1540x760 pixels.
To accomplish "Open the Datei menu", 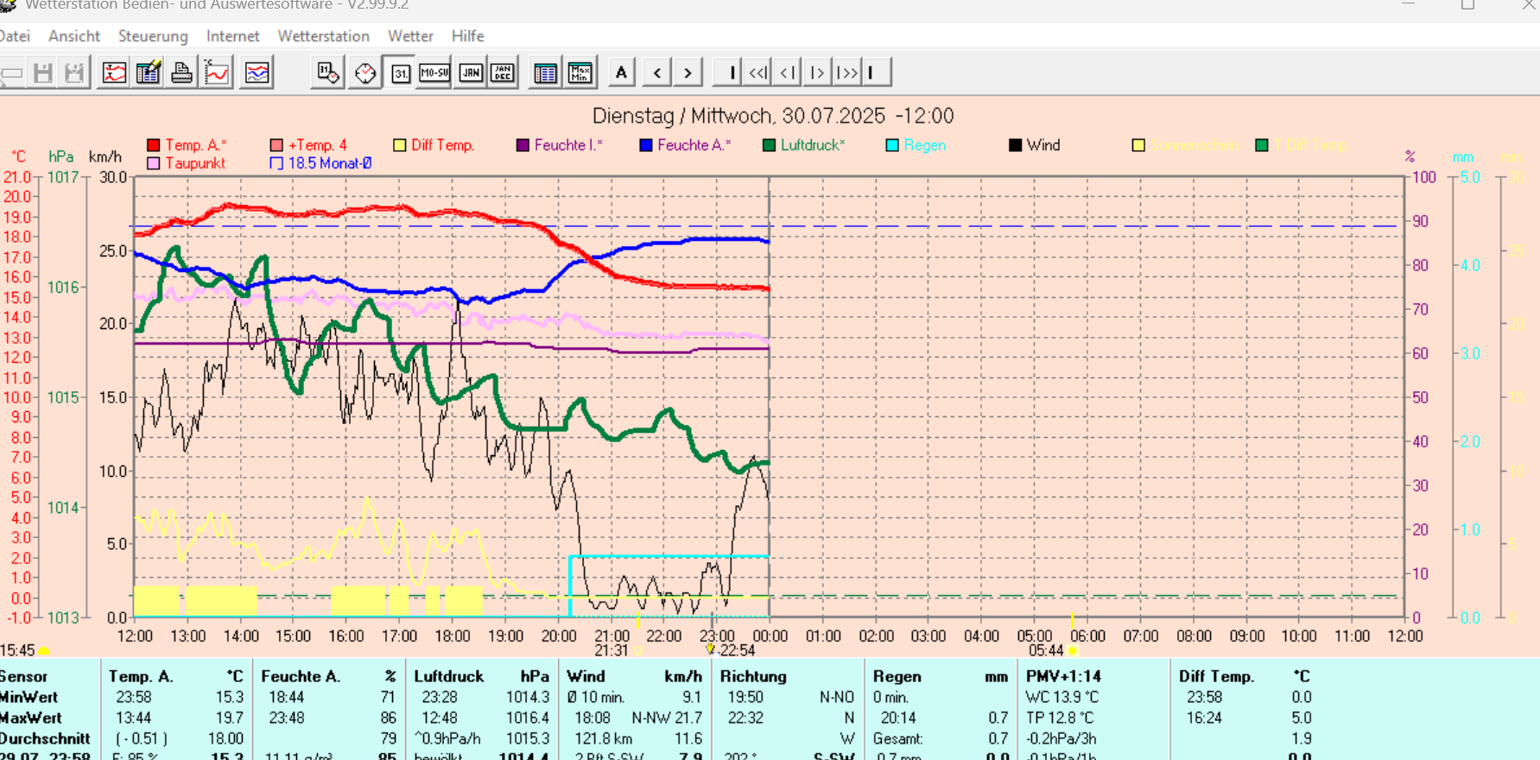I will pyautogui.click(x=15, y=36).
